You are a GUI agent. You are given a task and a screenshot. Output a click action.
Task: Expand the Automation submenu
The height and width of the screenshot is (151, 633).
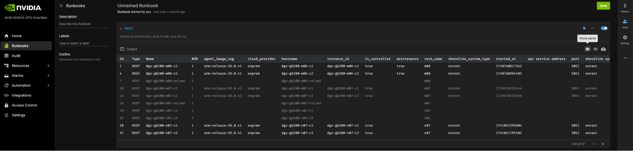[48, 86]
